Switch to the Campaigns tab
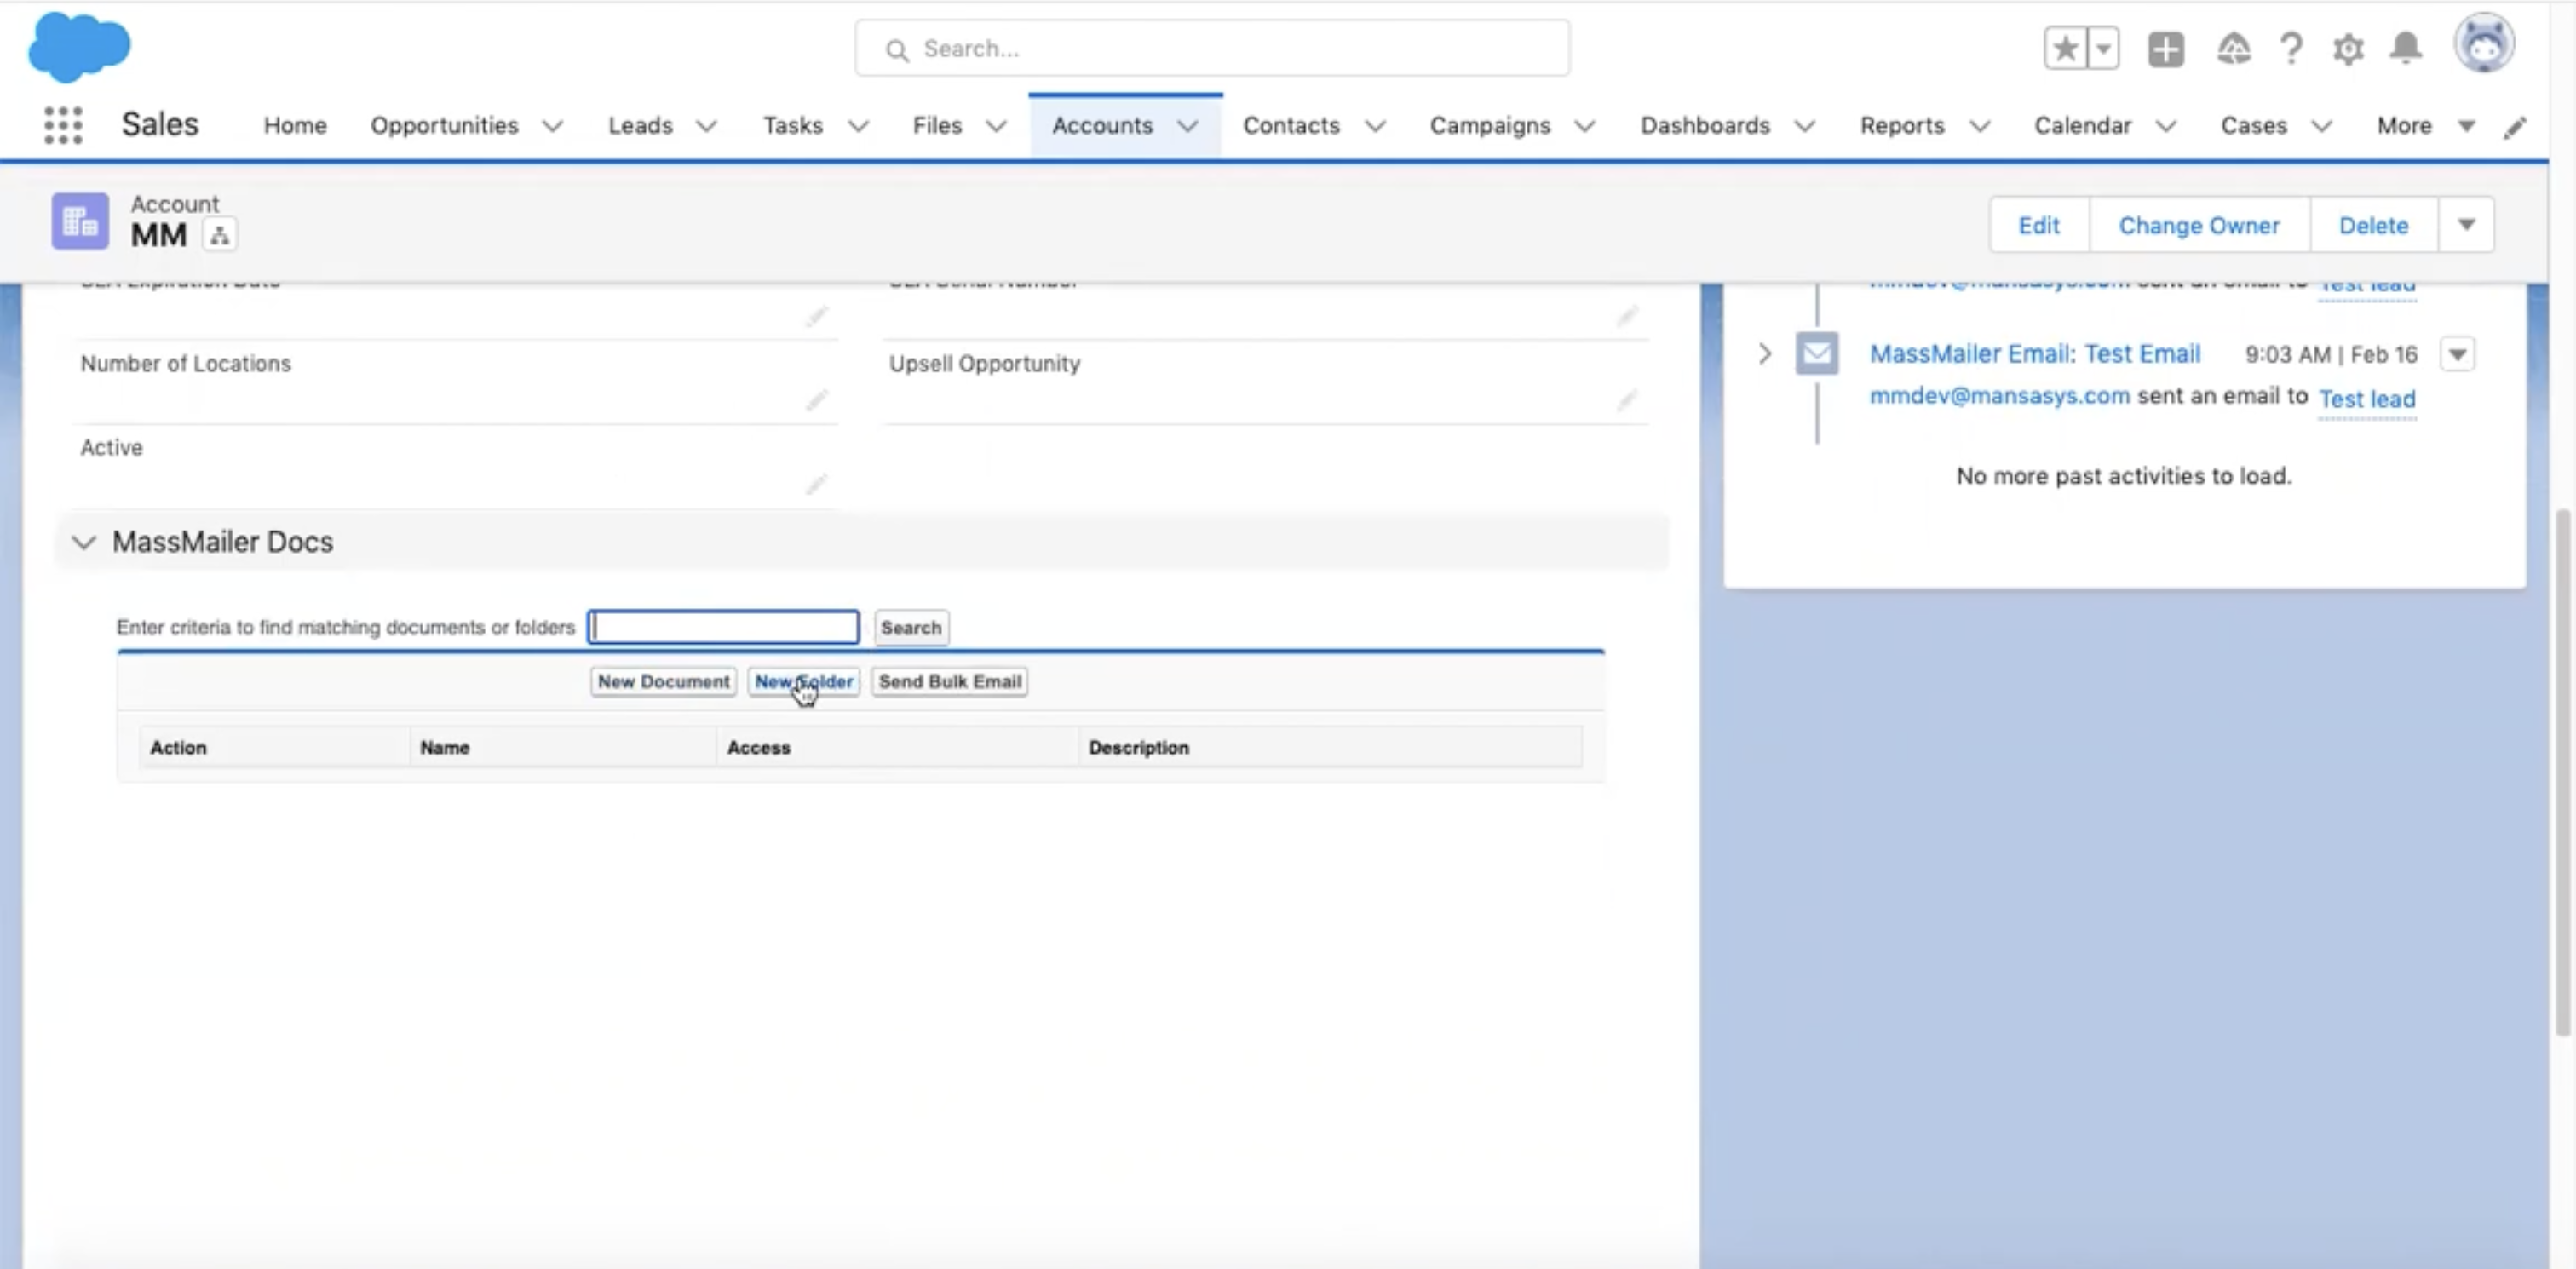Screen dimensions: 2576x1269 pyautogui.click(x=1490, y=126)
